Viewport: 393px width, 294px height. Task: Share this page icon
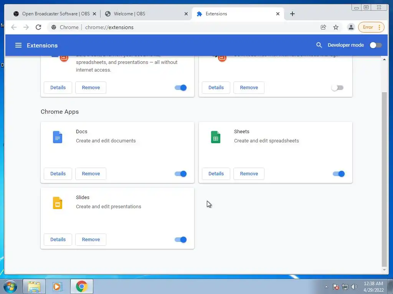coord(323,27)
